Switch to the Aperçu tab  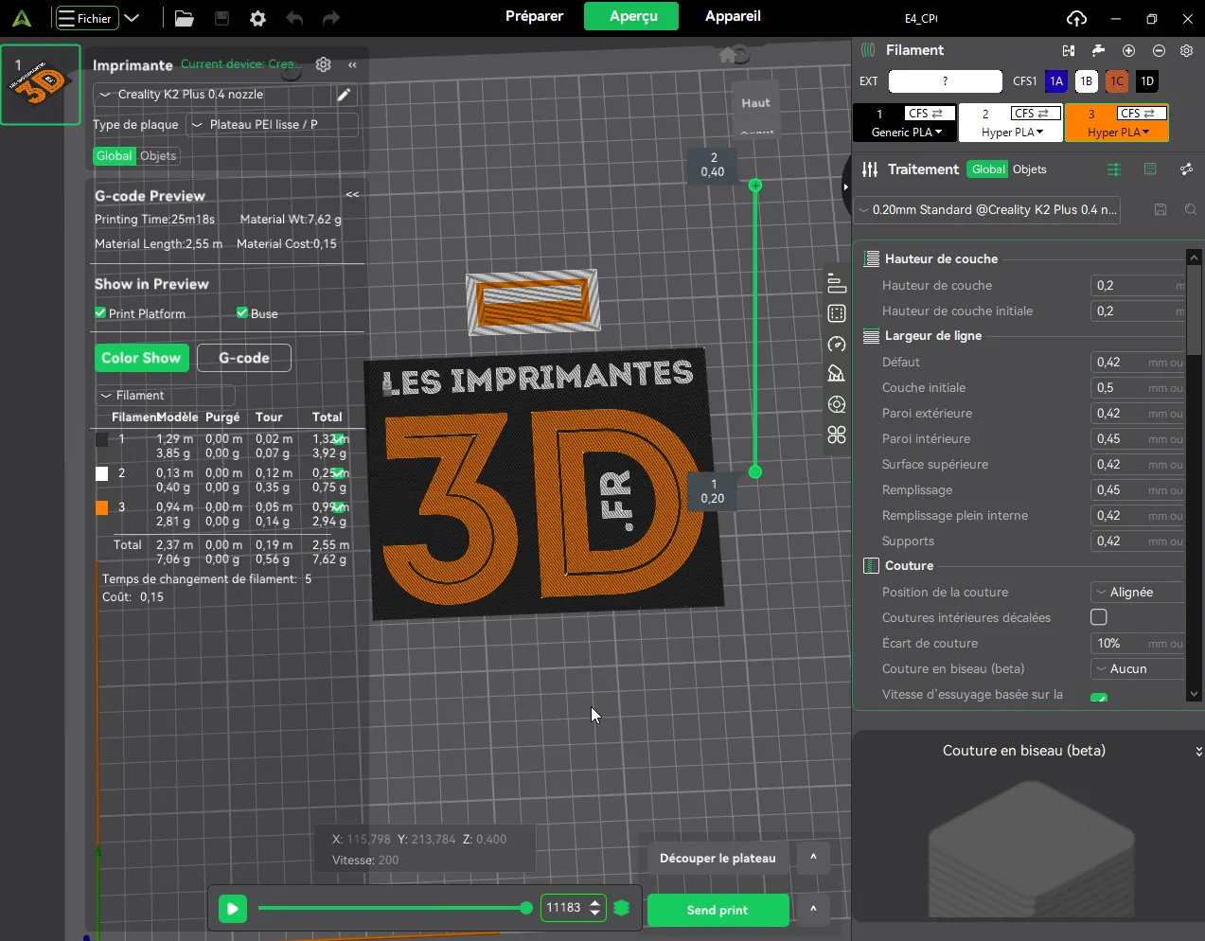point(631,16)
